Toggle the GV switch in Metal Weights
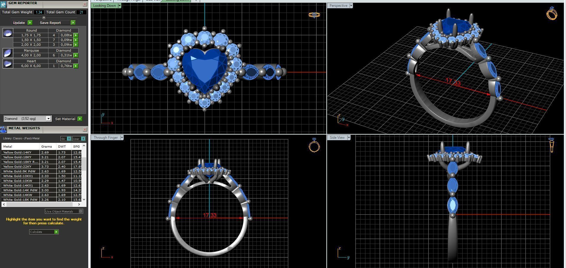The height and width of the screenshot is (268, 566). tap(66, 139)
